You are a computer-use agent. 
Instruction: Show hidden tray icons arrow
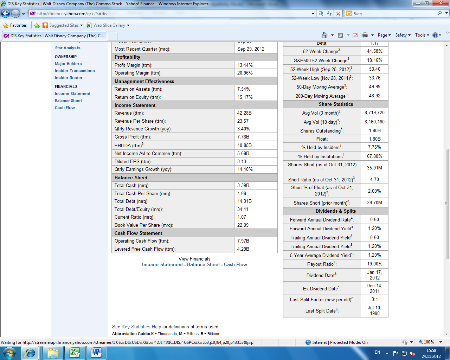[x=387, y=353]
